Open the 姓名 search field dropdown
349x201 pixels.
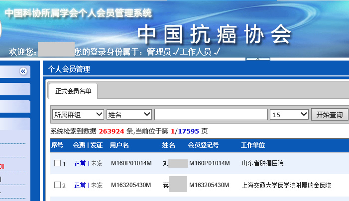129,115
